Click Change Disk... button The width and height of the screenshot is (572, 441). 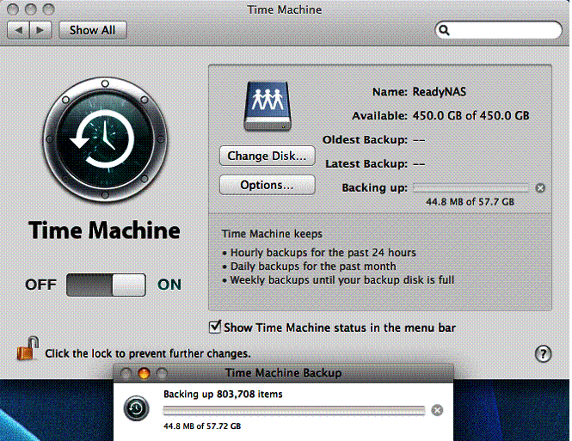click(x=267, y=156)
